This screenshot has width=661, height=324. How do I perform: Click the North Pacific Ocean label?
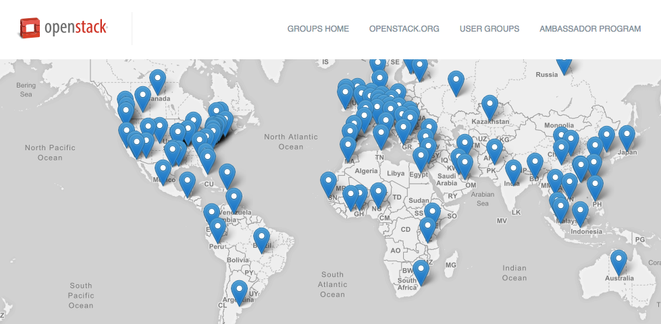click(50, 152)
